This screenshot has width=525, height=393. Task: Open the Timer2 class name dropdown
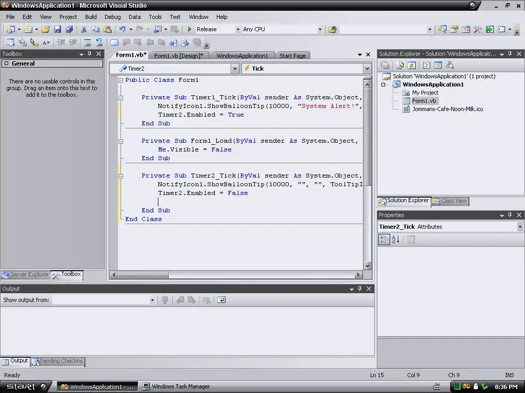click(x=235, y=69)
